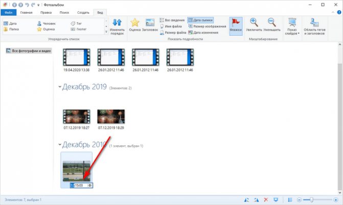Click the vertical scrollbar down arrow
343x205 pixels.
pyautogui.click(x=340, y=193)
